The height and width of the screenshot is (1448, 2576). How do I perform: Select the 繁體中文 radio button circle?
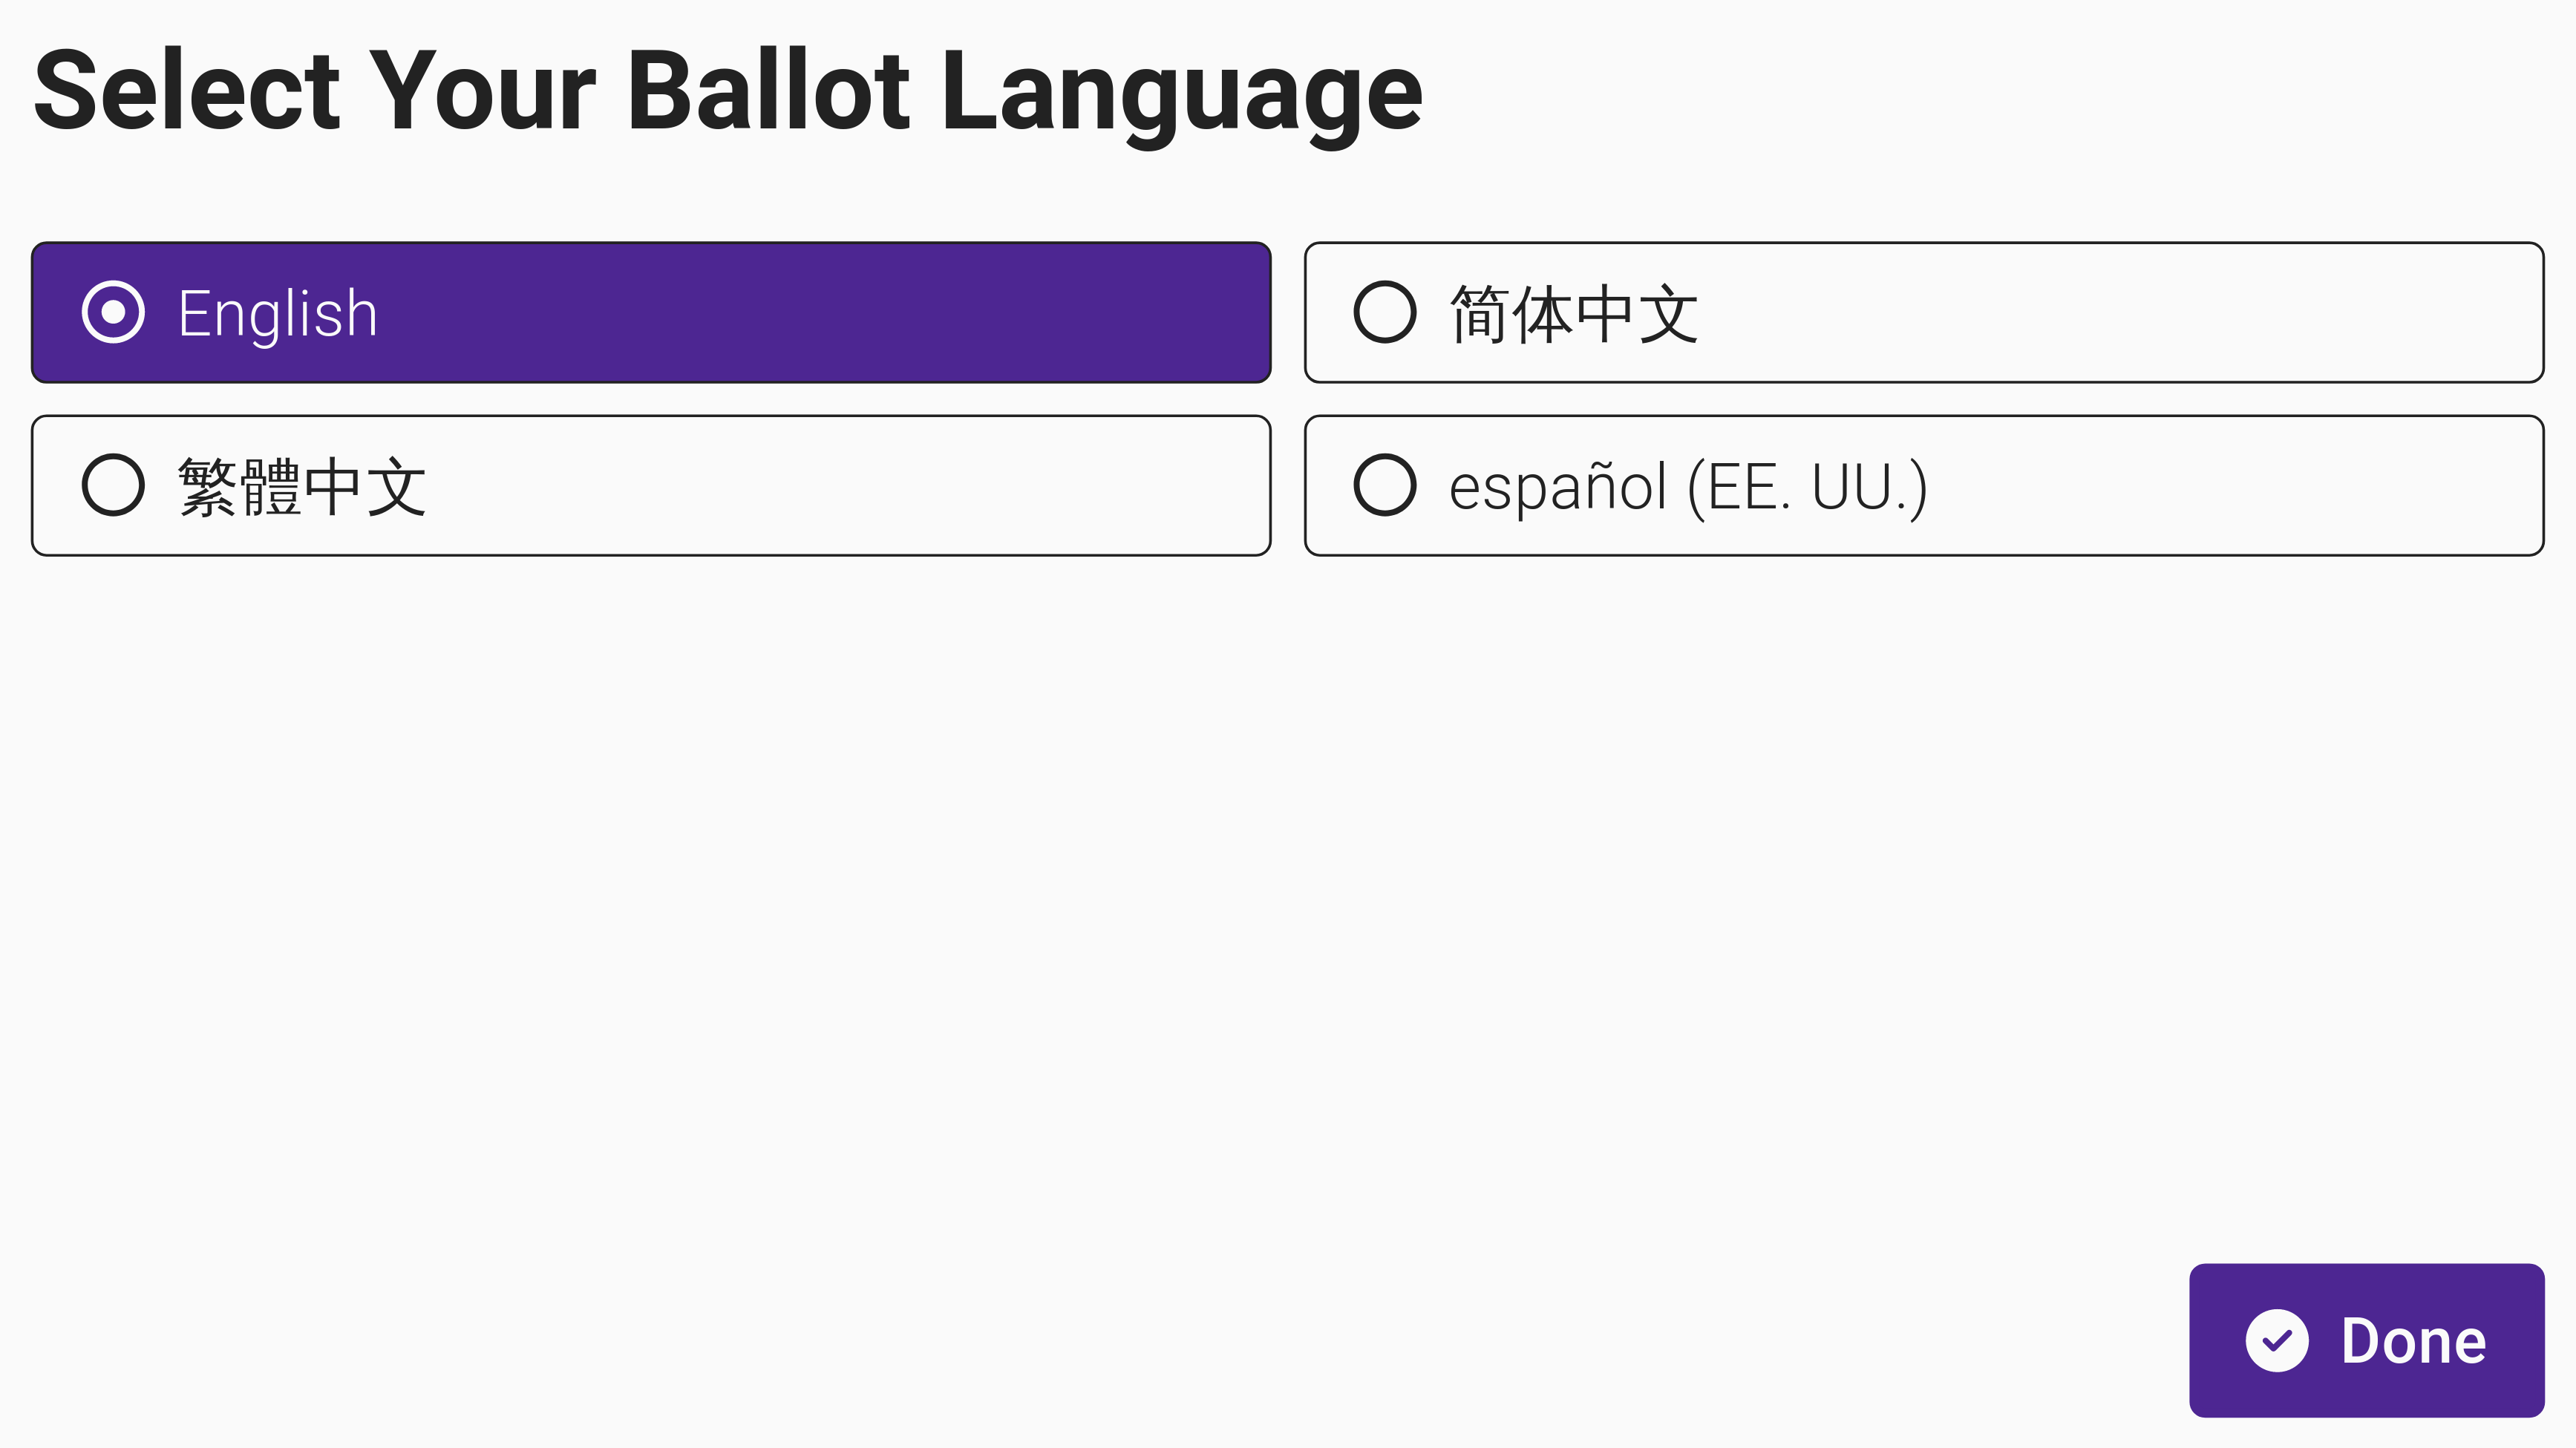(113, 485)
